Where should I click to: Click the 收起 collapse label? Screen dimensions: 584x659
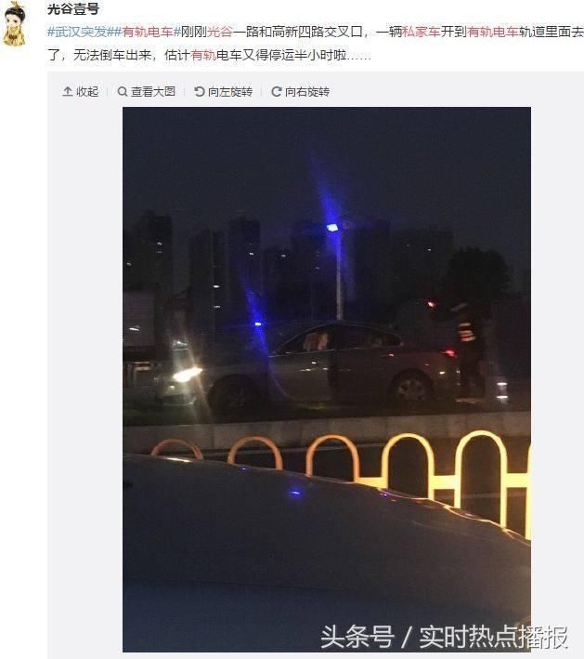click(87, 92)
